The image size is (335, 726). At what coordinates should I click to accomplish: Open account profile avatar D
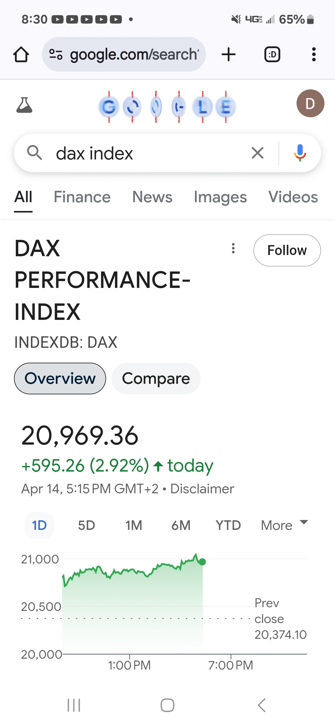310,103
